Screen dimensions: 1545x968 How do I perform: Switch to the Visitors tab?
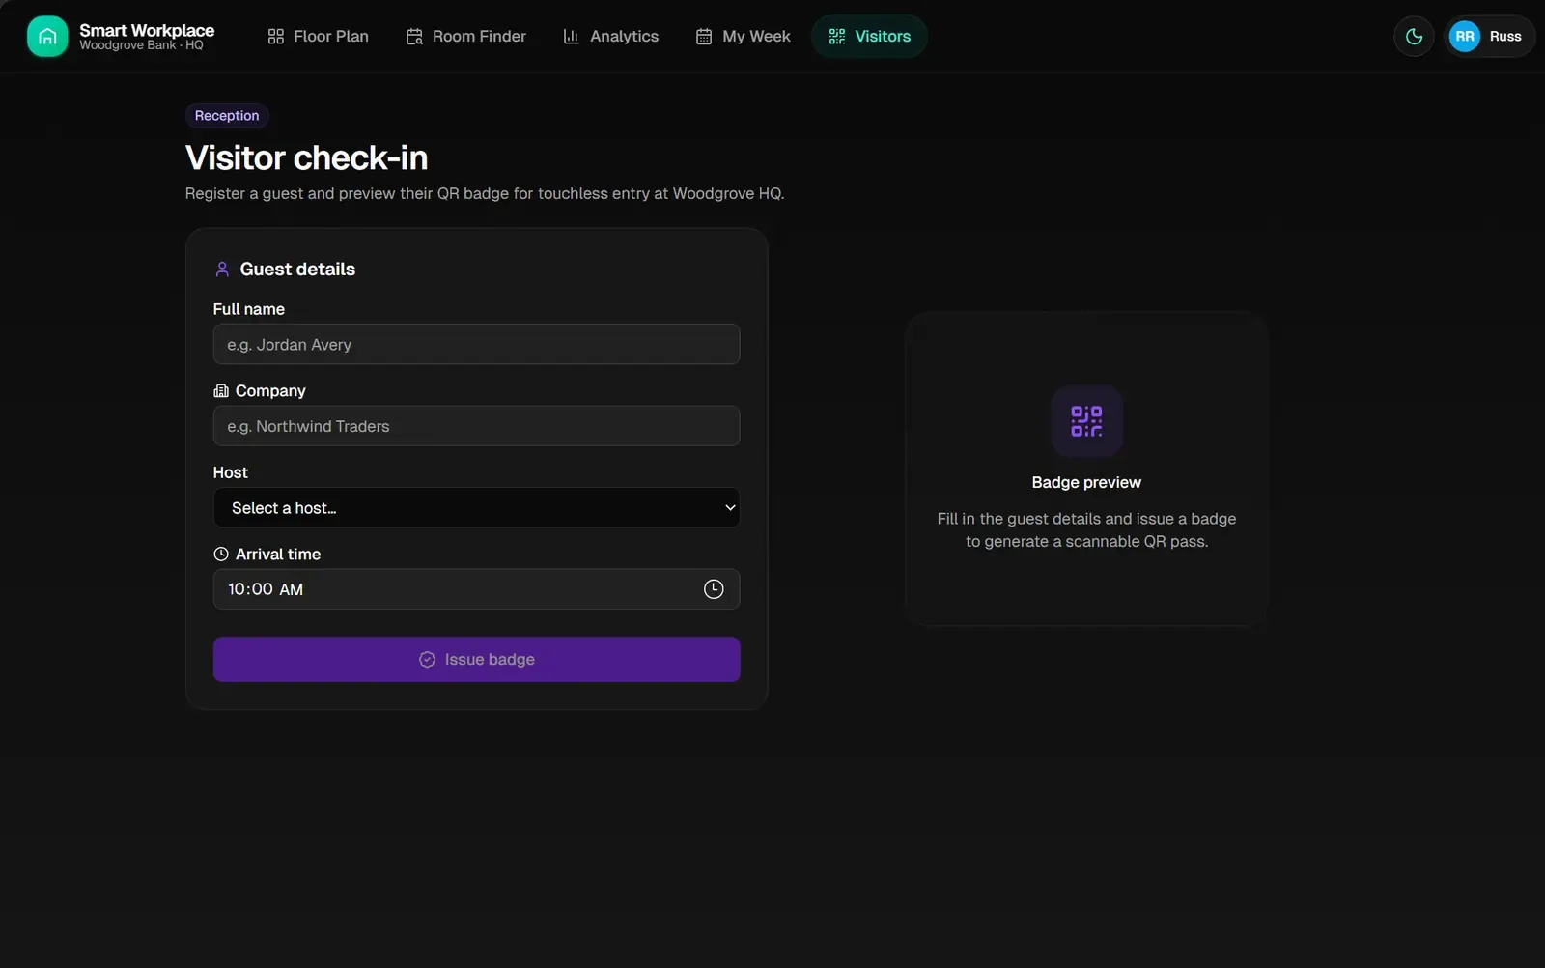point(869,37)
